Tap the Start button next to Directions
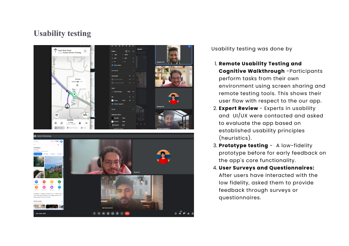Image resolution: width=349 pixels, height=246 pixels. (x=46, y=154)
